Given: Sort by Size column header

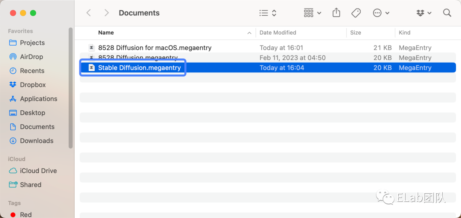Looking at the screenshot, I should tap(356, 32).
